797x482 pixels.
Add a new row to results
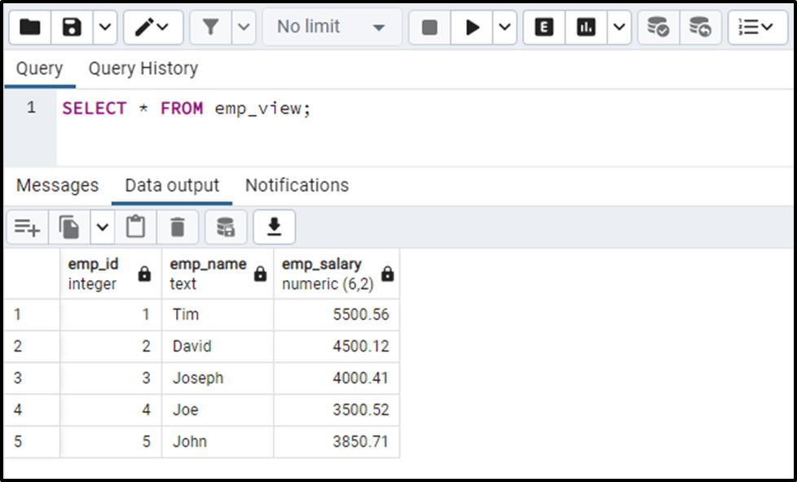coord(28,227)
